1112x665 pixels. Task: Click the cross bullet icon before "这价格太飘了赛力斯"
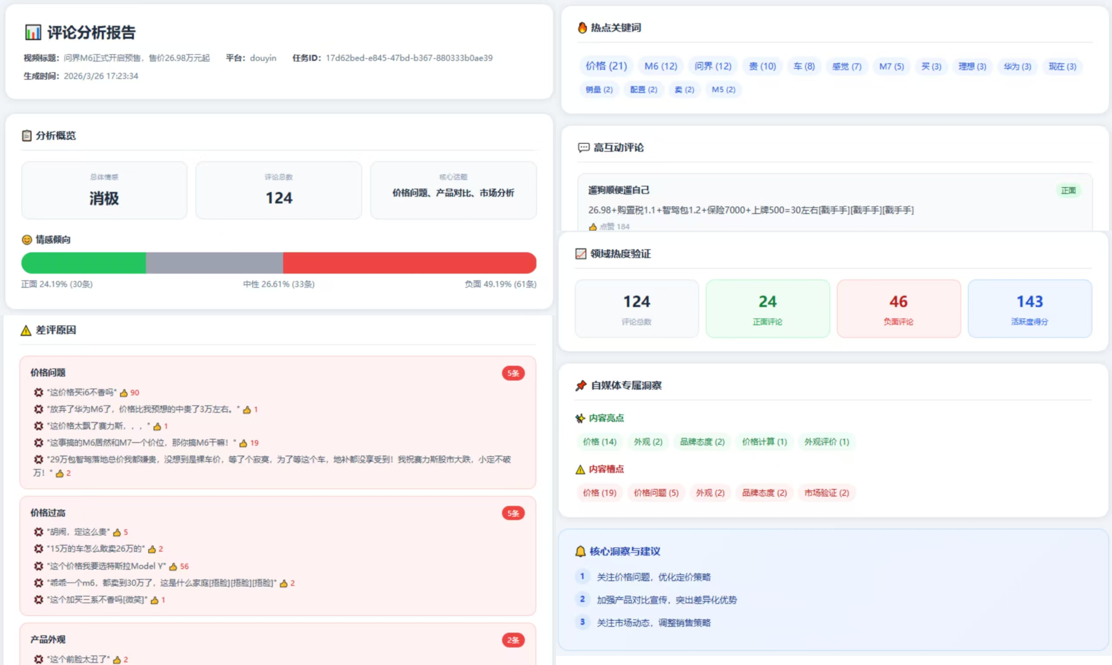39,426
